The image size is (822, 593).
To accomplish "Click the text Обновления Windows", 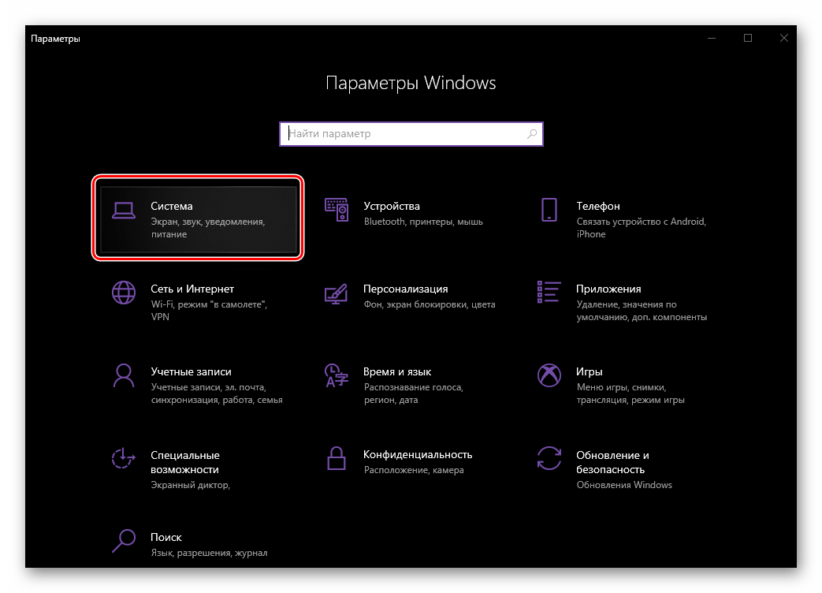I will pyautogui.click(x=624, y=485).
